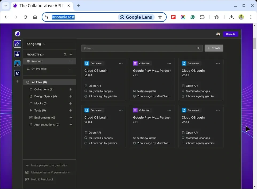Add a new Environment via plus icon
The height and width of the screenshot is (189, 257).
pos(71,118)
